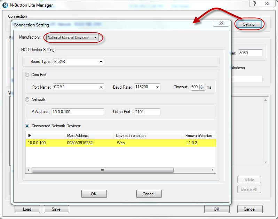Click the device list left scroll arrow

coord(29,170)
